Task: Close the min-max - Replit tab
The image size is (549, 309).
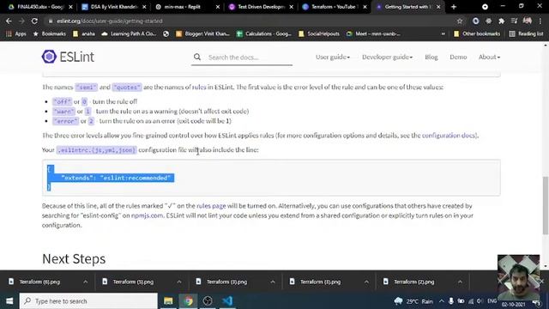Action: tap(217, 7)
